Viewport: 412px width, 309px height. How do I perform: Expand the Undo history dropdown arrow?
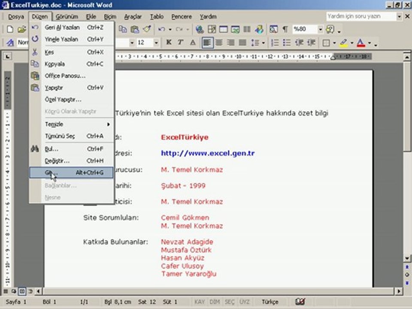click(170, 30)
